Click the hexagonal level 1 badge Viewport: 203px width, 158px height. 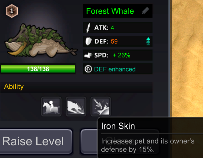(x=12, y=11)
